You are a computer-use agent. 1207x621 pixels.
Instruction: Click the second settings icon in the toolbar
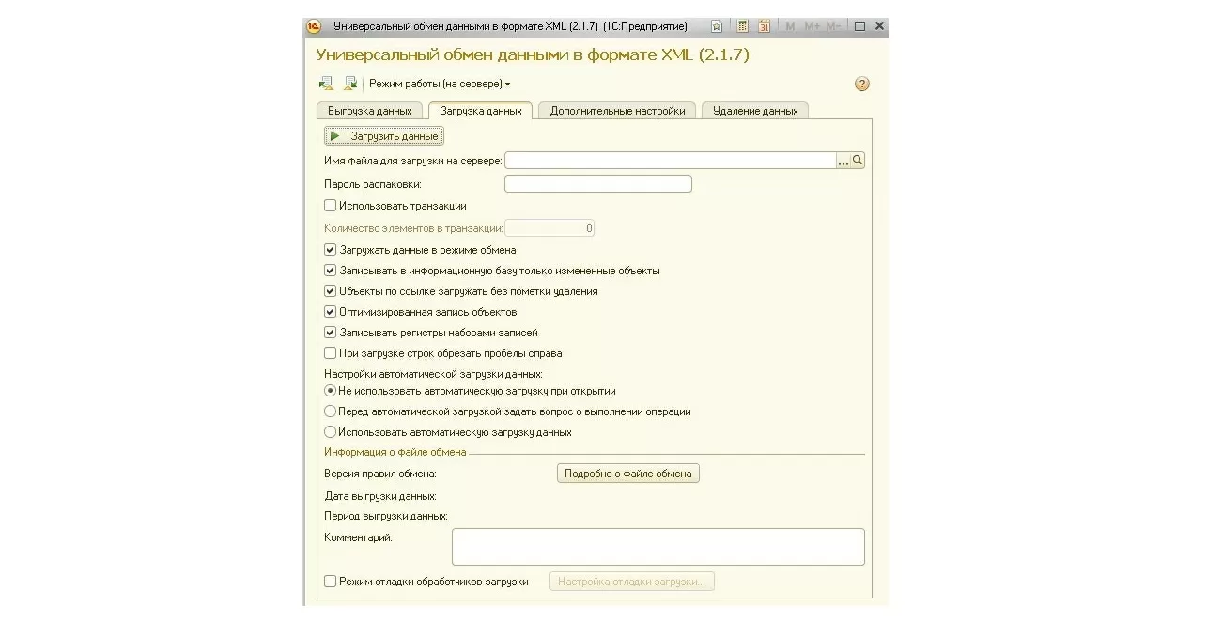click(350, 84)
